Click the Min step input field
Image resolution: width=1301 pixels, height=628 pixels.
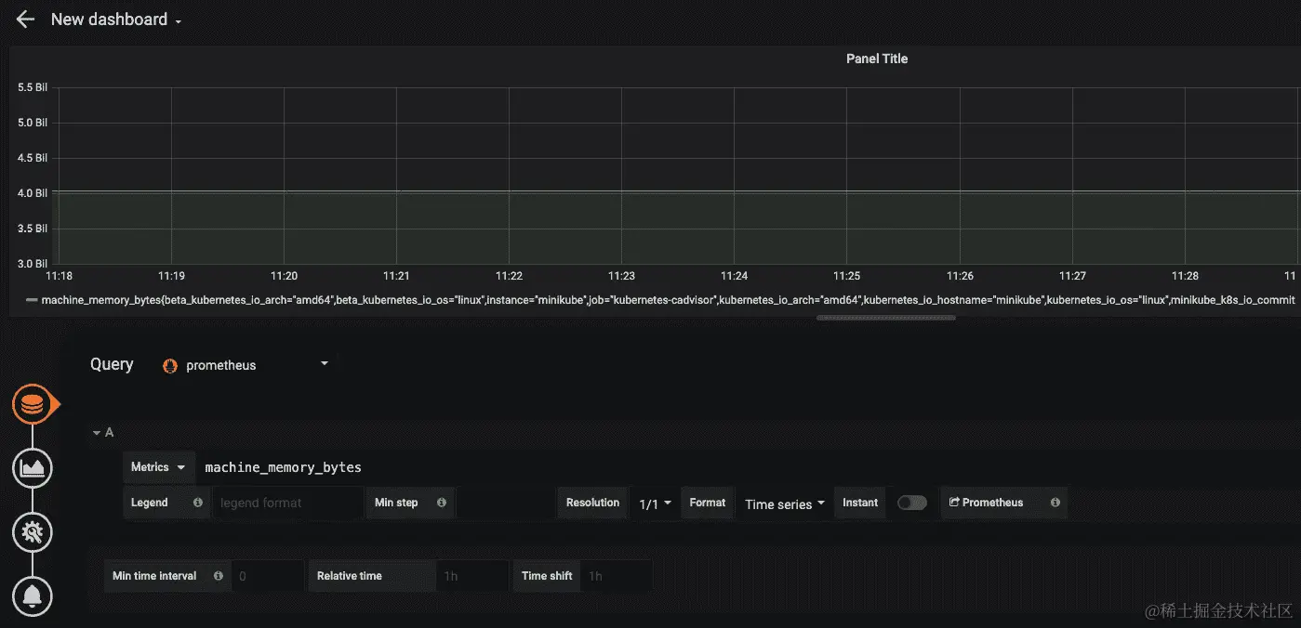point(505,503)
